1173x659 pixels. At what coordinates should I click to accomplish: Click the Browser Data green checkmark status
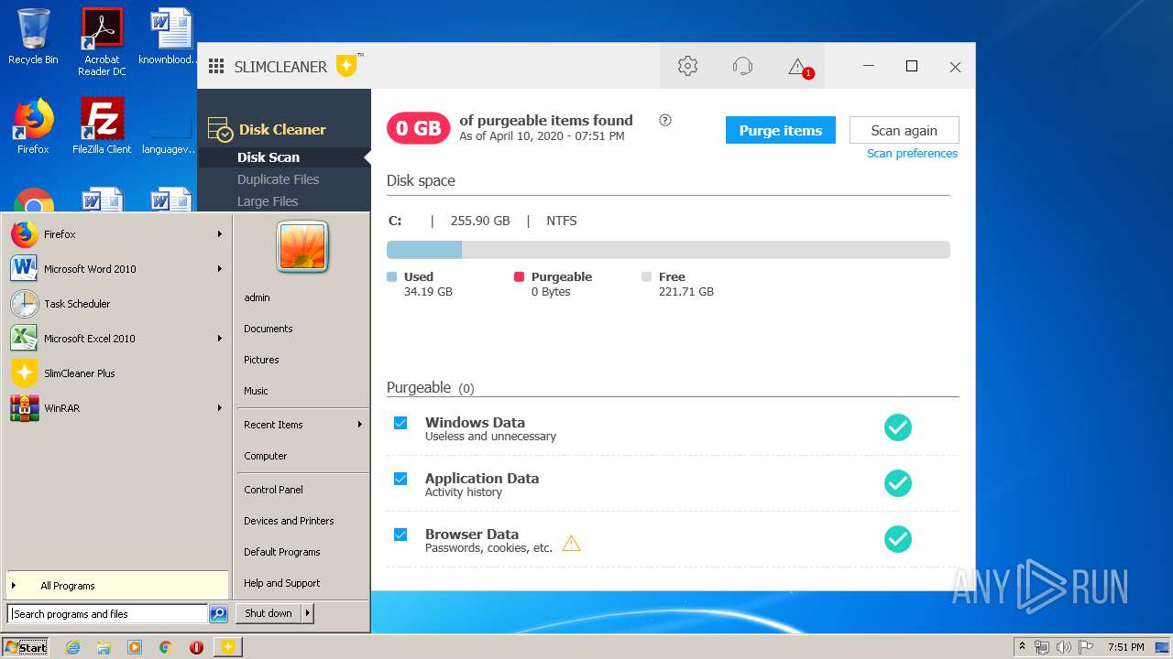(x=898, y=539)
